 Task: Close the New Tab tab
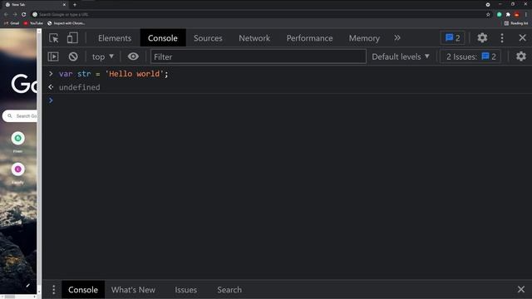click(64, 4)
